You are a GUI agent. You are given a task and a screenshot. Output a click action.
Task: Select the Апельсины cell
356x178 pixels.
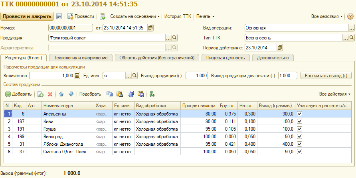click(x=68, y=114)
